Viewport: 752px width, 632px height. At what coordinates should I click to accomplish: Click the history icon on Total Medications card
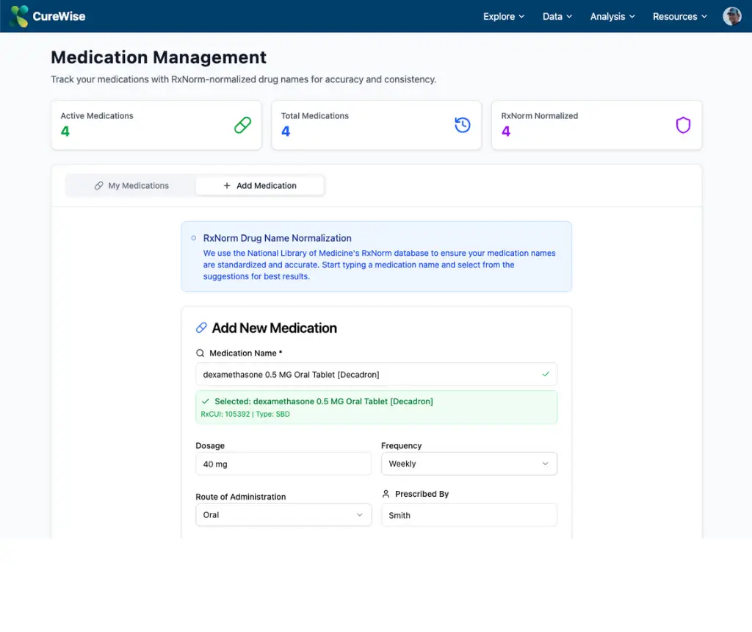click(x=462, y=125)
